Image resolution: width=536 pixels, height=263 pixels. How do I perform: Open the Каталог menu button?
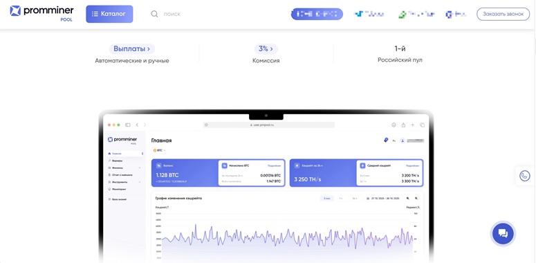click(109, 14)
